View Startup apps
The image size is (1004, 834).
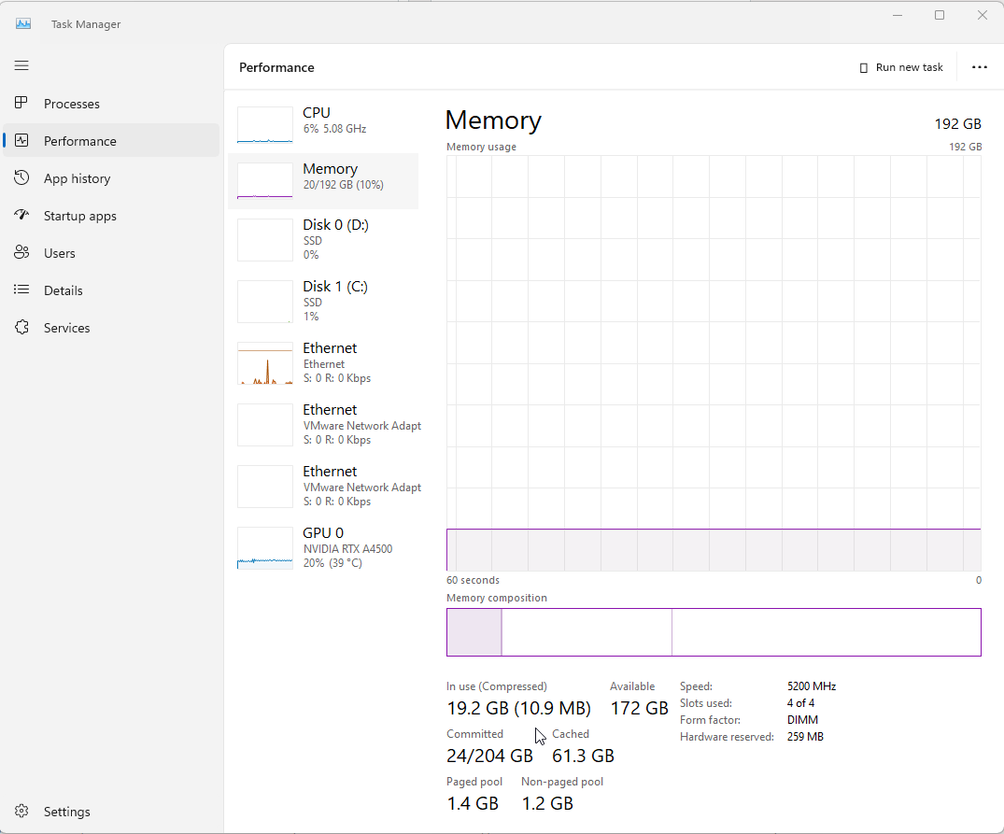(x=78, y=215)
